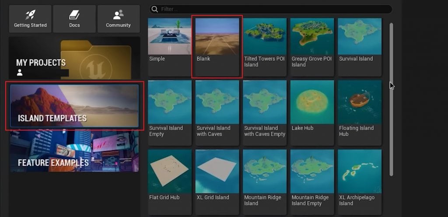The image size is (448, 217).
Task: Choose the Survival Island template
Action: tap(360, 47)
